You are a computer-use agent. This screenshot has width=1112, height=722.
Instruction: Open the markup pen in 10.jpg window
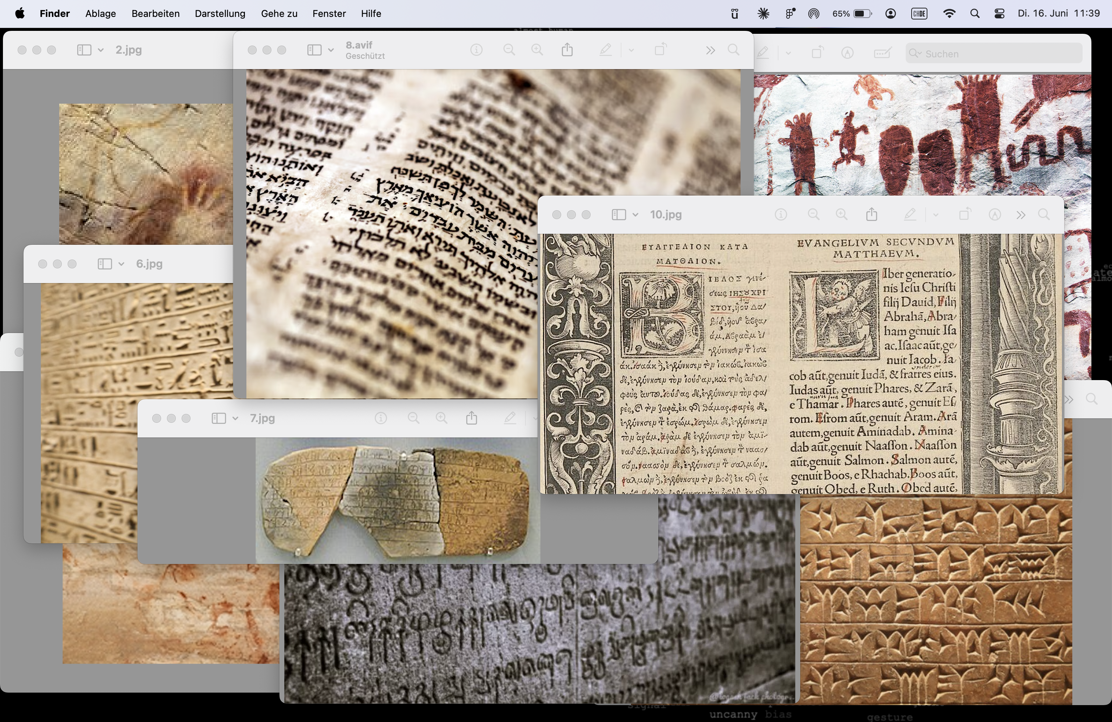pos(910,214)
